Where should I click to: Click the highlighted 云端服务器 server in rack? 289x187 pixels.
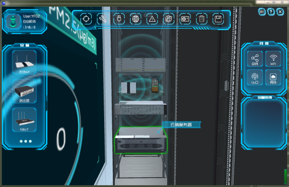(x=141, y=140)
